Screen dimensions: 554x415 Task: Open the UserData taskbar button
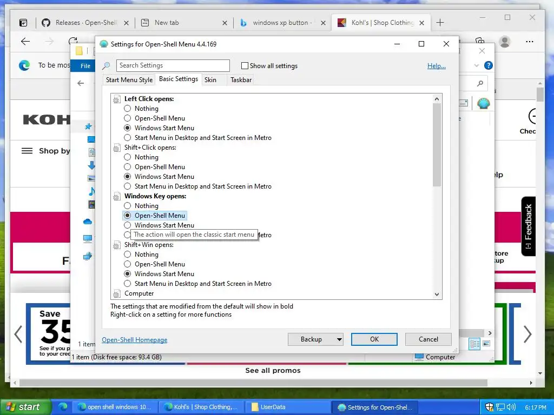(288, 407)
